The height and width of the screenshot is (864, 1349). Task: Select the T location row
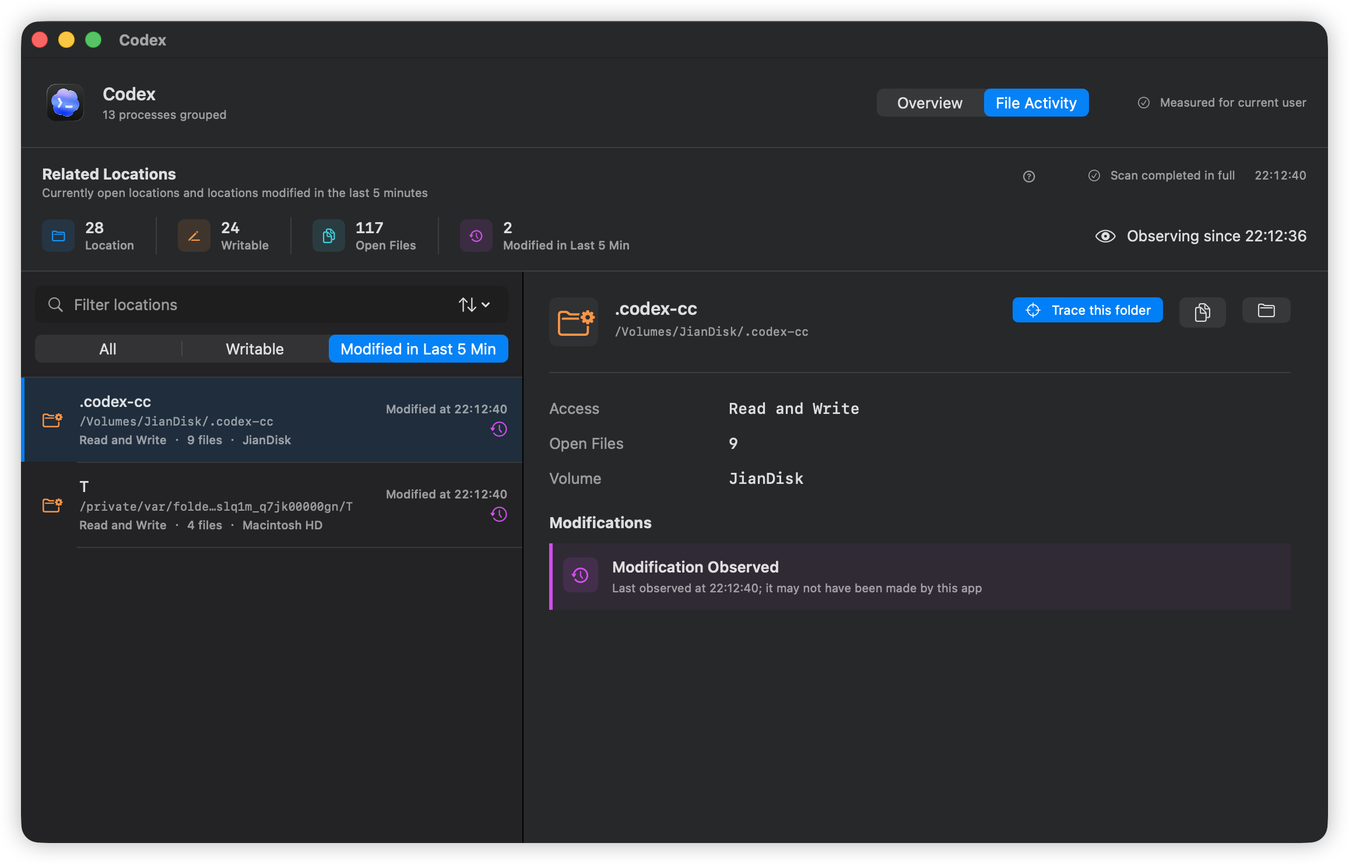click(272, 505)
